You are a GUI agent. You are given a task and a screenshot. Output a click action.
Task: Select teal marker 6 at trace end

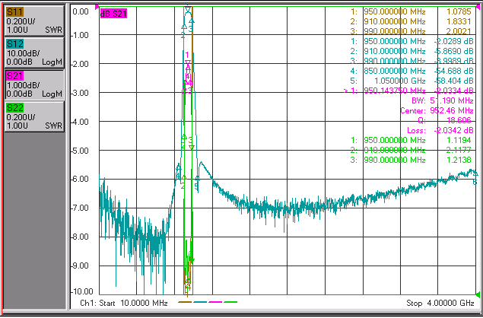[475, 175]
